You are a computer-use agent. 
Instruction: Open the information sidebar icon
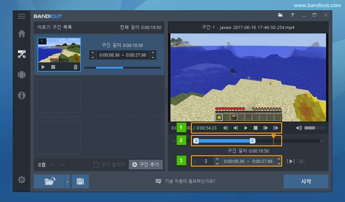click(22, 95)
